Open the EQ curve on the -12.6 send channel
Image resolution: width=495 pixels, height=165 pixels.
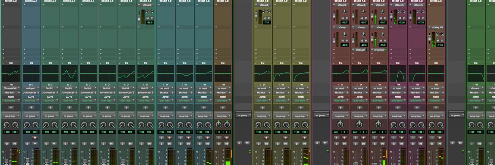[398, 73]
